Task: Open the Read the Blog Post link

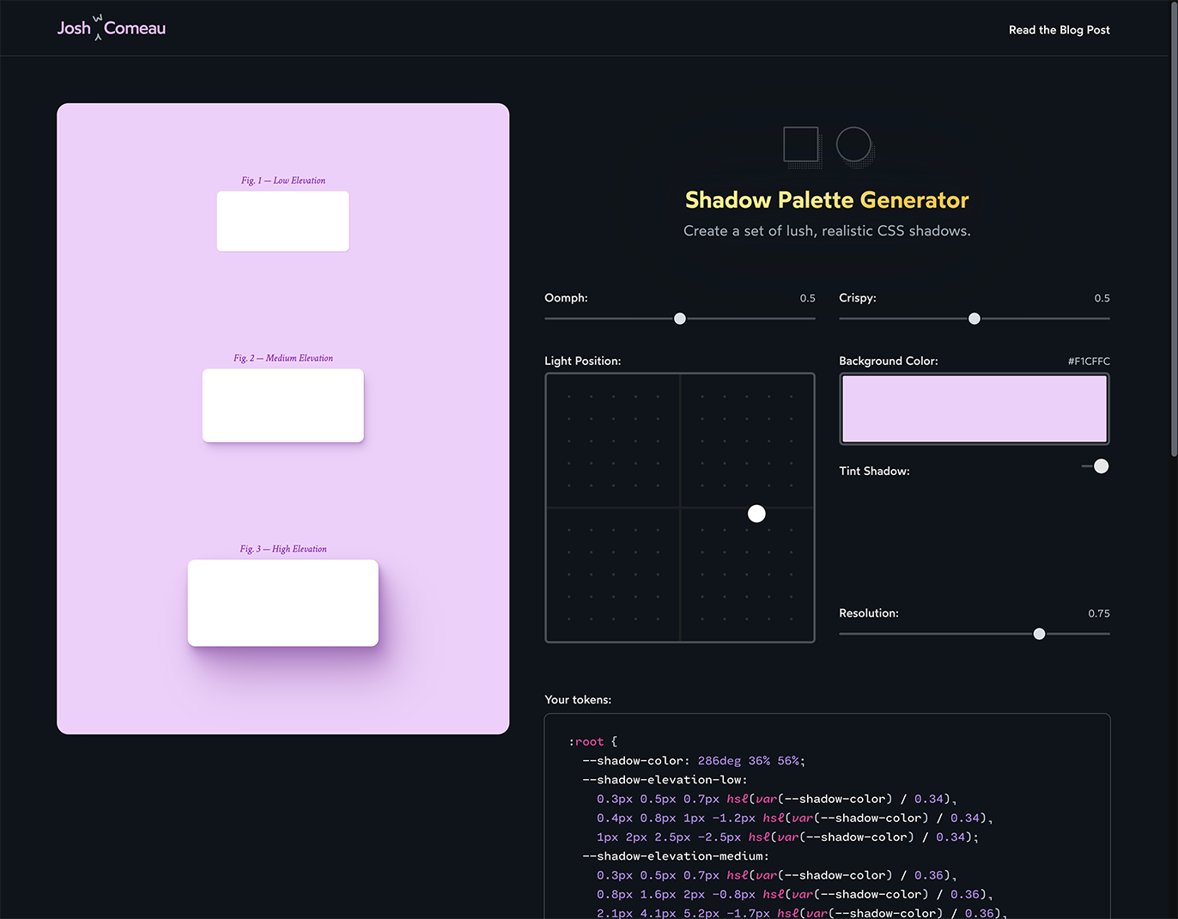Action: (1059, 30)
